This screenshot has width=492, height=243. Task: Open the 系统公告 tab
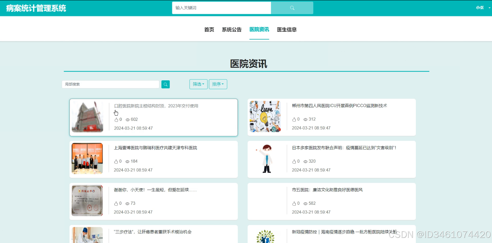[x=232, y=30]
